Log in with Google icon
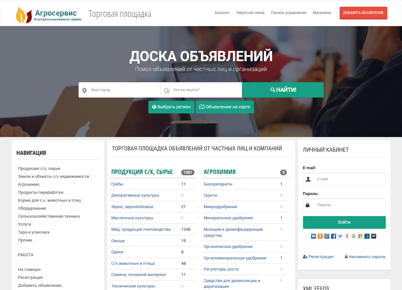This screenshot has height=290, width=402. click(354, 236)
